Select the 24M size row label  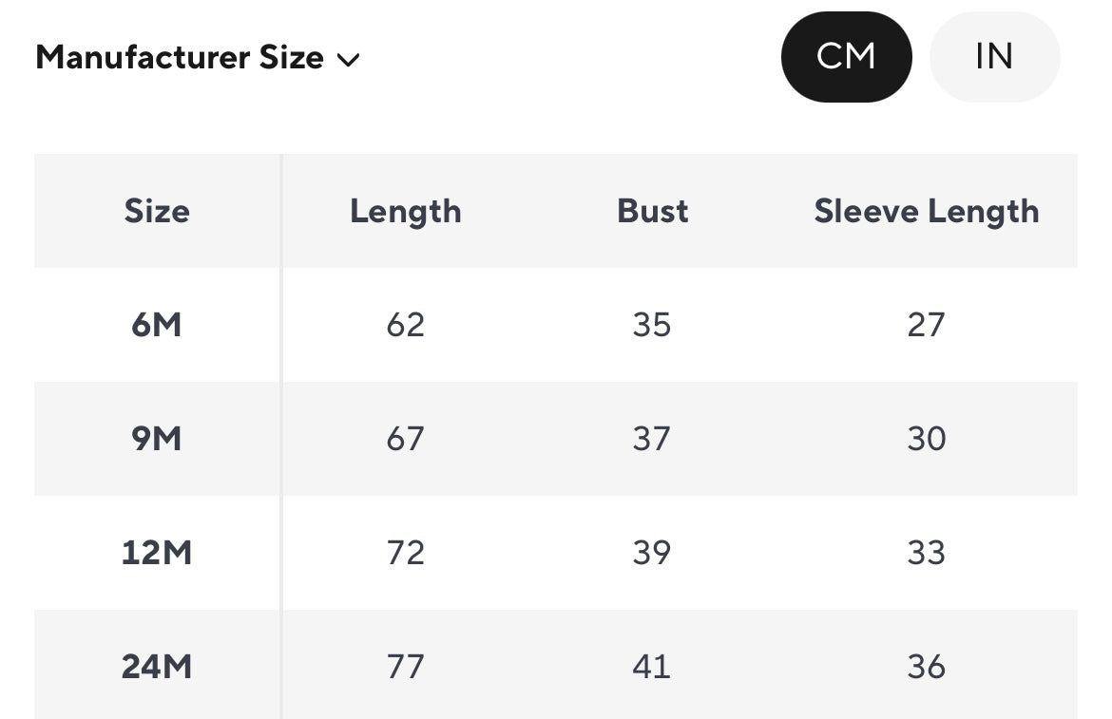coord(157,667)
